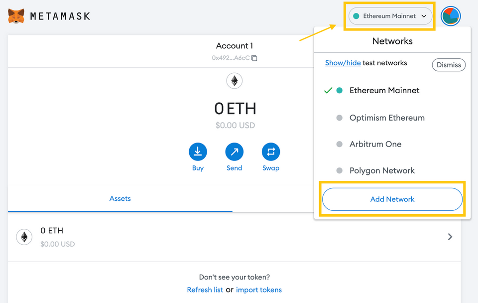Screen dimensions: 478x303
Task: Copy the account address icon
Action: pyautogui.click(x=254, y=58)
